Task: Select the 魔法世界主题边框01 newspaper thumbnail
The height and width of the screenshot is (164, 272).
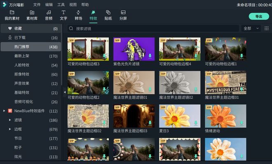Action: coord(225,83)
